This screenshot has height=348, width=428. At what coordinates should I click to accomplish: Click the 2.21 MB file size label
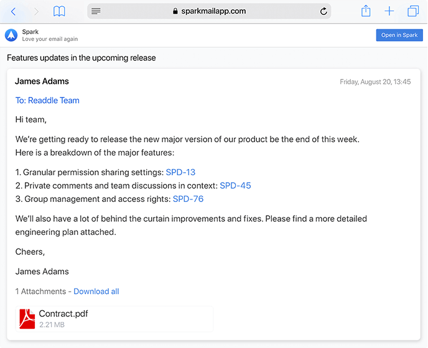point(52,325)
